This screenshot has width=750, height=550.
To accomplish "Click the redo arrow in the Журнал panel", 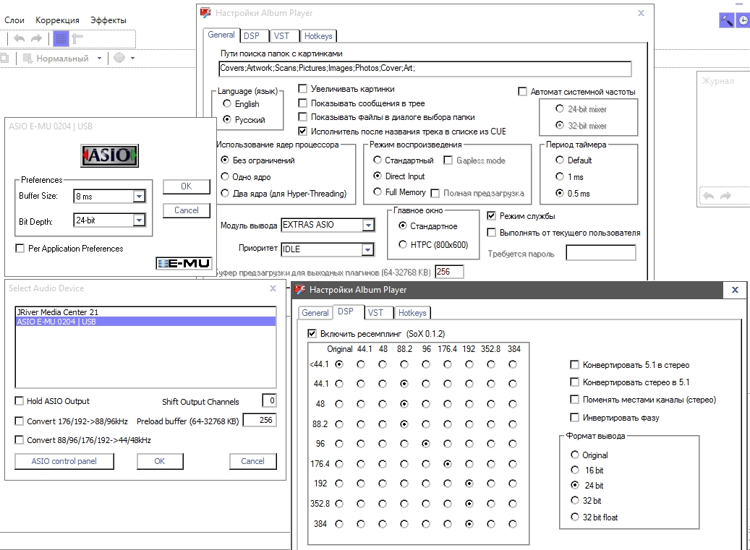I will (x=725, y=196).
